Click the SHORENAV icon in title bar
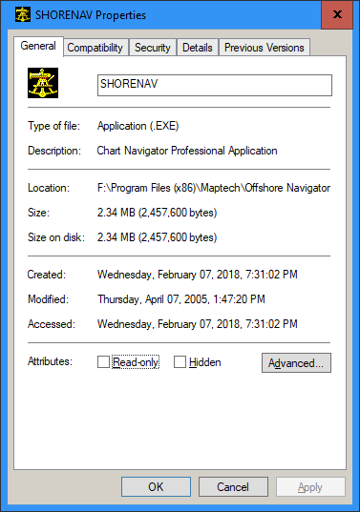The width and height of the screenshot is (360, 512). (x=23, y=14)
